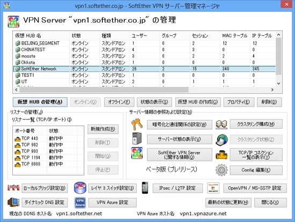295x222 pixels.
Task: Click the TCP/IP pipe connector icon
Action: [x=222, y=154]
